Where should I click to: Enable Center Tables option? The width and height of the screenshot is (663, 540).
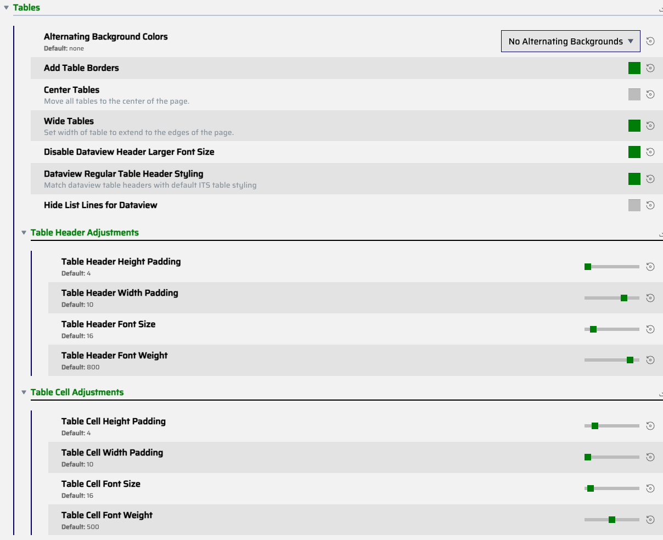(634, 94)
